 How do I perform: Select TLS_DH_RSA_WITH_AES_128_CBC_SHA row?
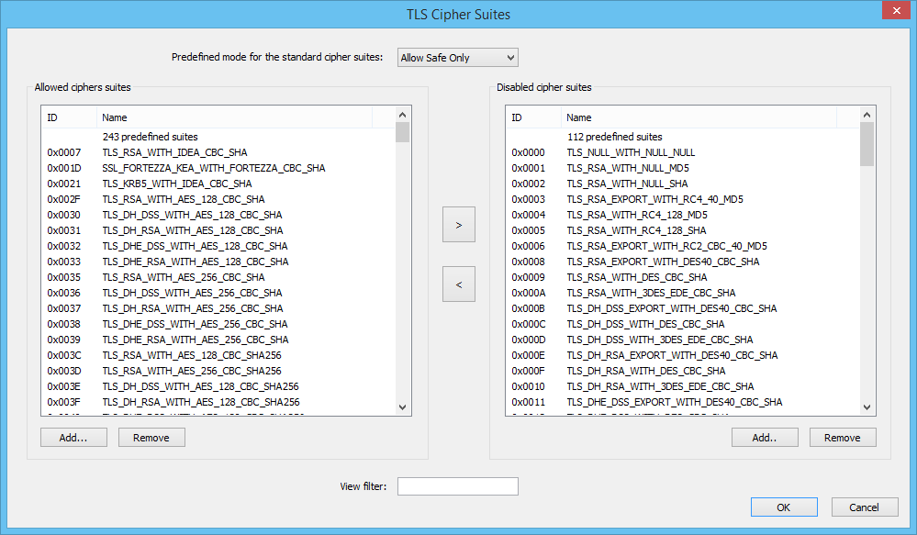click(218, 230)
